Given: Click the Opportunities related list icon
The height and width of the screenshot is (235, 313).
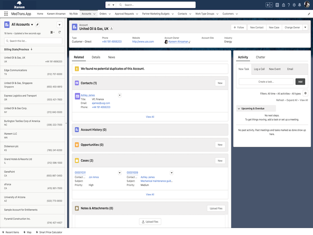Looking at the screenshot, I should click(77, 145).
